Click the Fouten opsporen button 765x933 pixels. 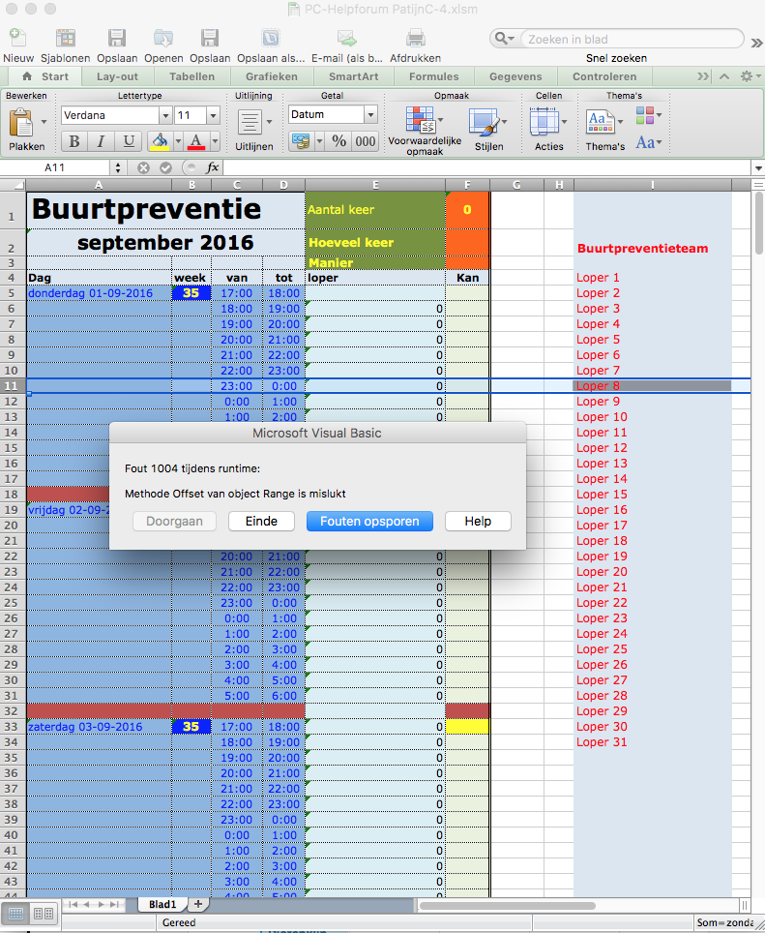coord(369,522)
